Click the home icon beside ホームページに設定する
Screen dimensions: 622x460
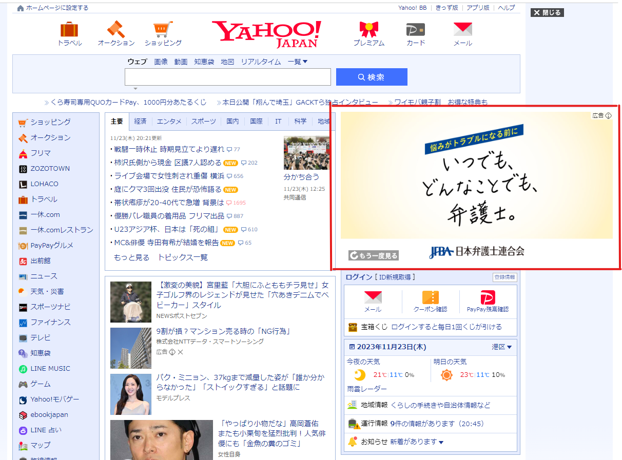click(21, 8)
